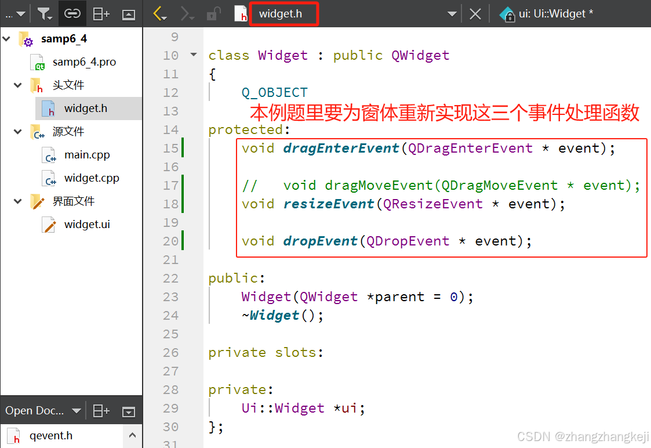Click the split panel icon in Projects toolbar
651x448 pixels.
(101, 14)
